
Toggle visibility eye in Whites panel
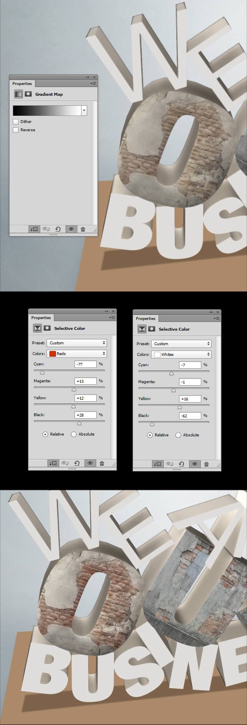[195, 464]
